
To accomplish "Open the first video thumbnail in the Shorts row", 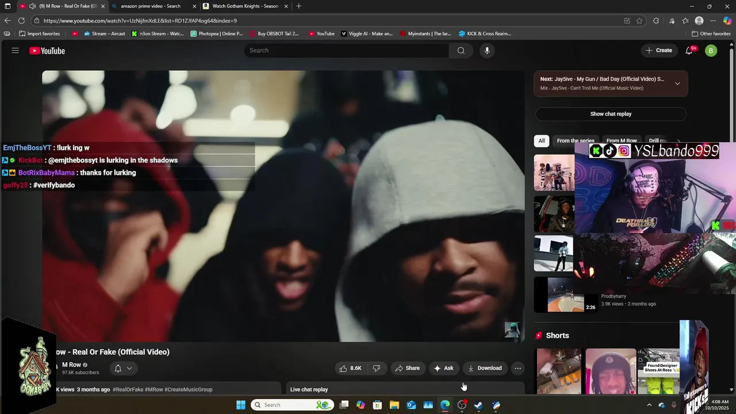I will point(559,371).
